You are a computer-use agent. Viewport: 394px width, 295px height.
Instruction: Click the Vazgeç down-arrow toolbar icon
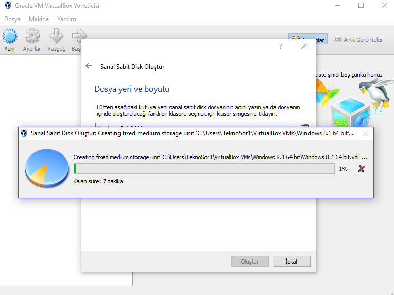(x=56, y=36)
